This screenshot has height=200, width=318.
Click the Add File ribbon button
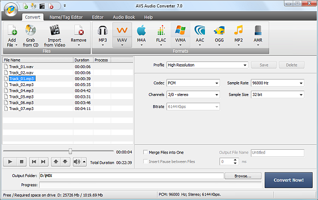point(12,36)
